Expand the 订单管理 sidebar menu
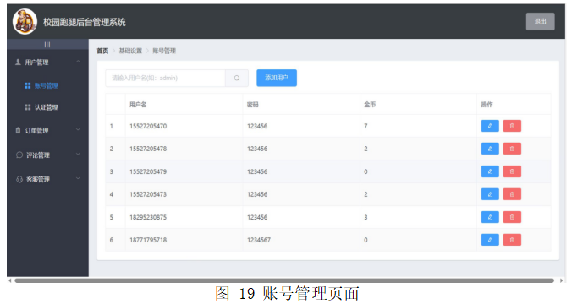This screenshot has width=577, height=304. [x=47, y=130]
